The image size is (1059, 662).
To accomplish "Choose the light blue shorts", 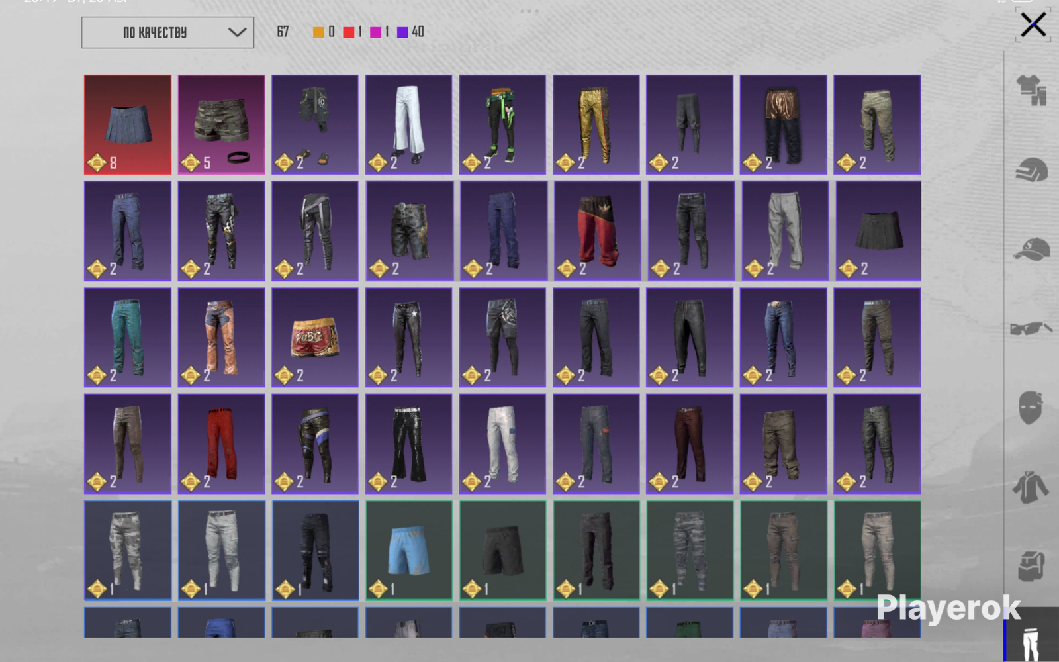I will [409, 551].
